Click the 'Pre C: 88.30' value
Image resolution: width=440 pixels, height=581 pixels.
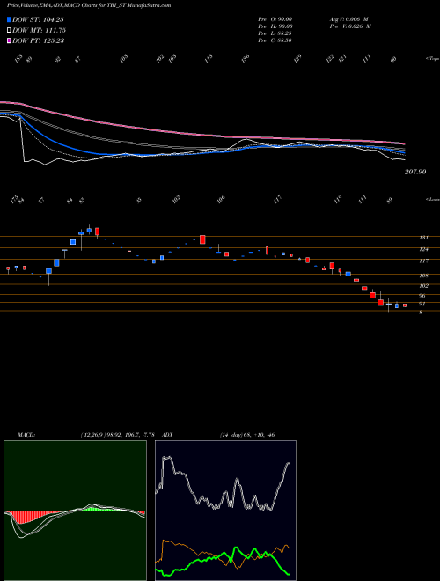click(x=275, y=40)
